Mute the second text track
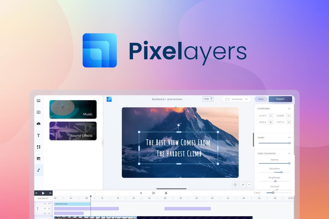The width and height of the screenshot is (329, 219). coord(49,209)
